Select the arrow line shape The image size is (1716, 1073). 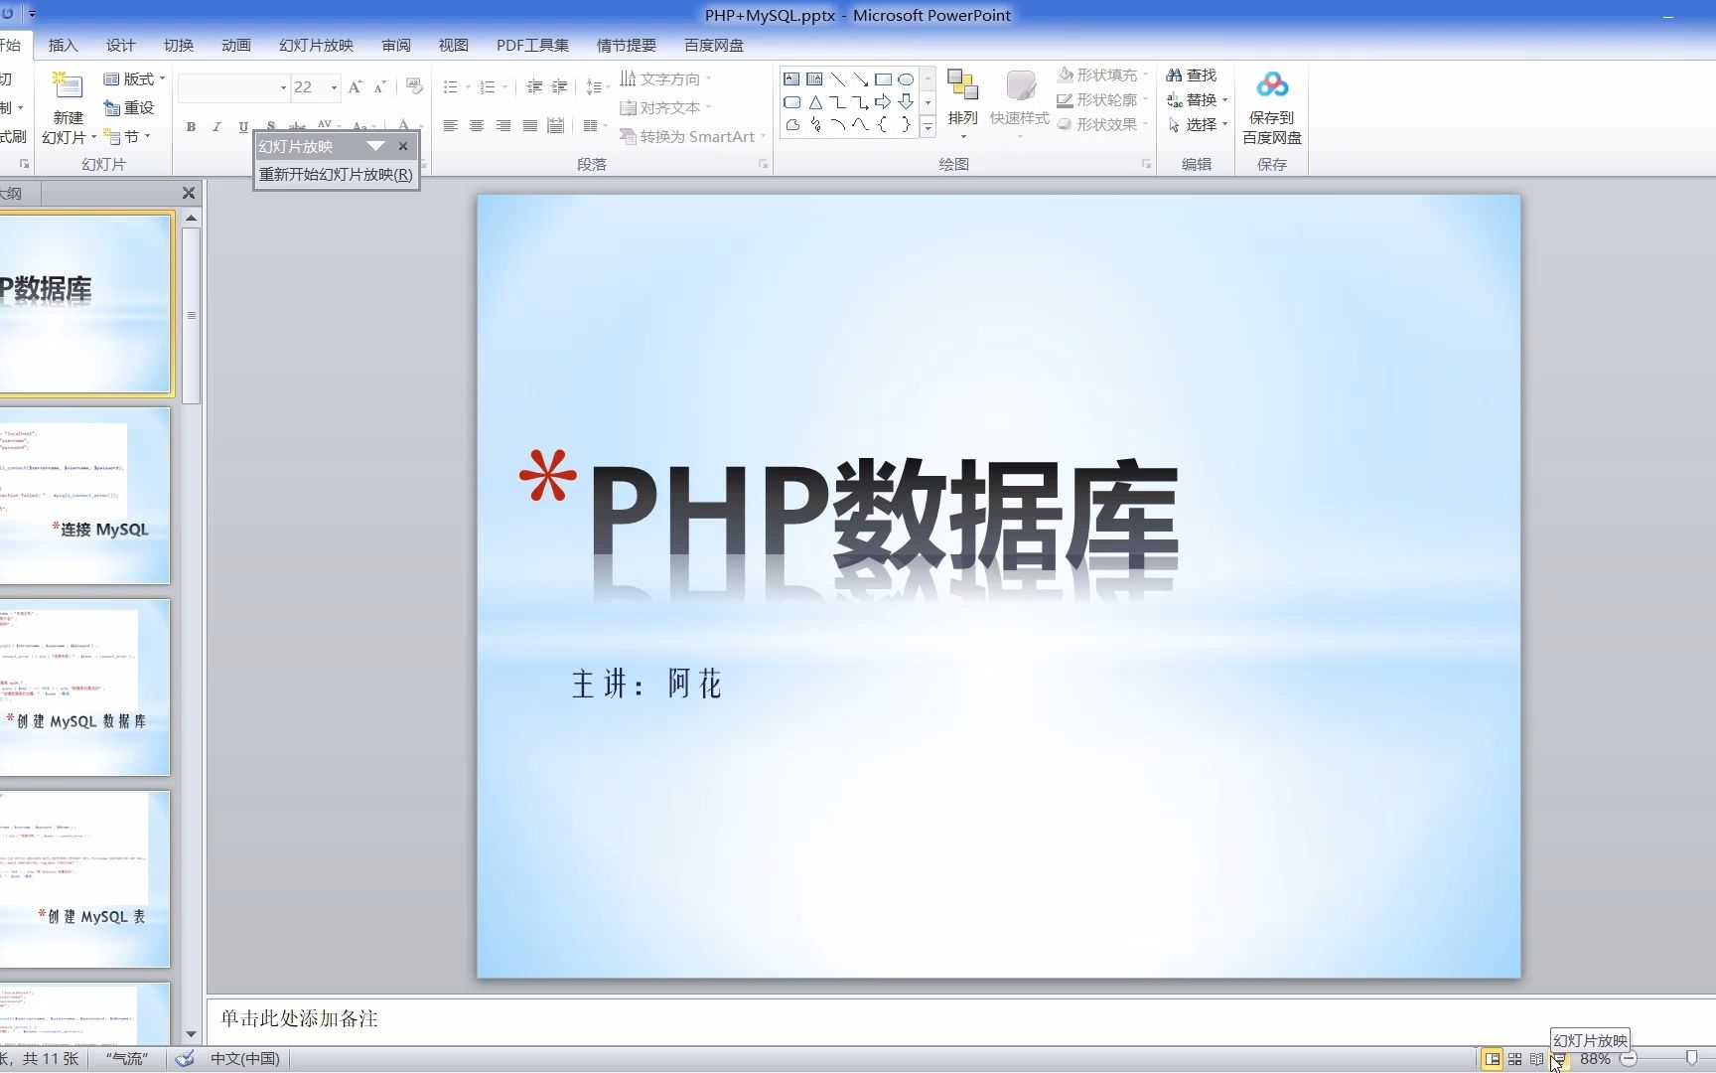860,78
